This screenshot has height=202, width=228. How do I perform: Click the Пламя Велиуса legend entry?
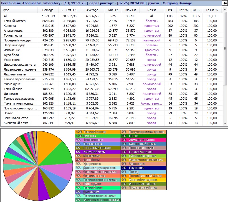144,152
